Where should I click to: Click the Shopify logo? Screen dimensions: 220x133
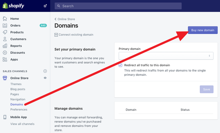tap(14, 6)
